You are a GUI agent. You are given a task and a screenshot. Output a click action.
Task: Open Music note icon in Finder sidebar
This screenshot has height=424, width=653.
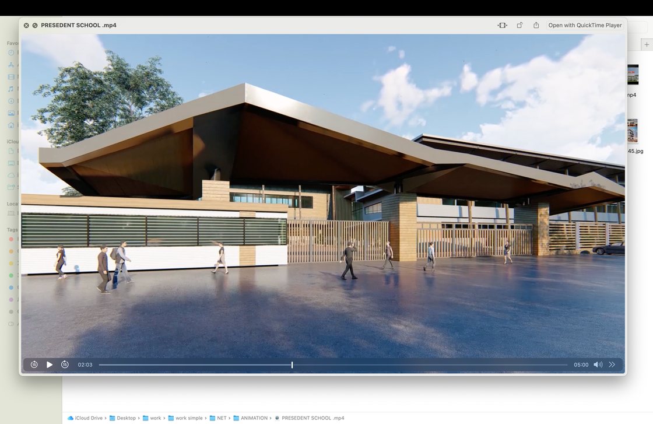[11, 89]
